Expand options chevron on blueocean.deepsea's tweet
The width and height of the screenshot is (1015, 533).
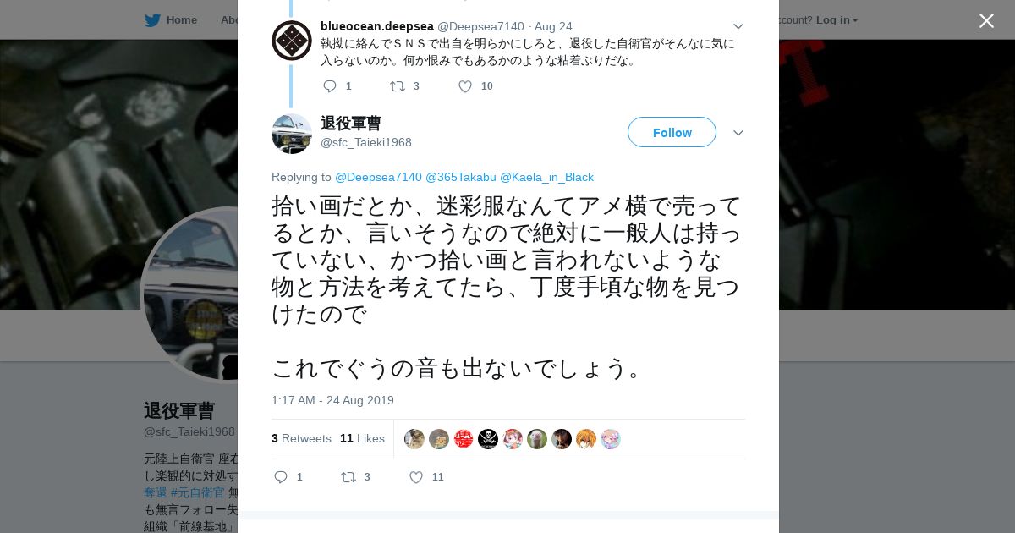point(738,26)
